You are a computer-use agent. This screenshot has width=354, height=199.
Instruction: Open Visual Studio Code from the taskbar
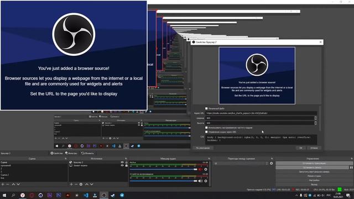tap(86, 195)
